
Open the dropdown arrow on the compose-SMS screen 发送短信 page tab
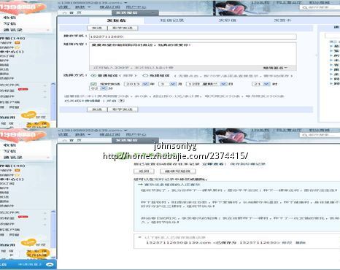point(152,12)
